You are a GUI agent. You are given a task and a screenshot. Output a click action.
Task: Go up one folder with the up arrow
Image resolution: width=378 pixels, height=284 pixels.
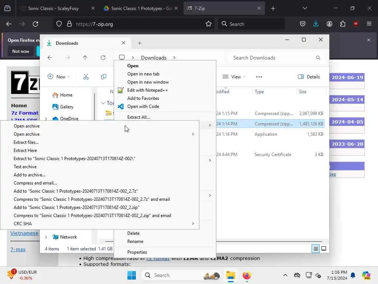coord(85,58)
